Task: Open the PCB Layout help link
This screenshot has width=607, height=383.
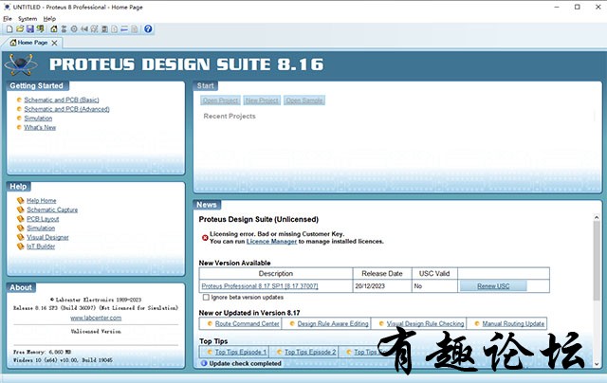Action: (x=43, y=219)
